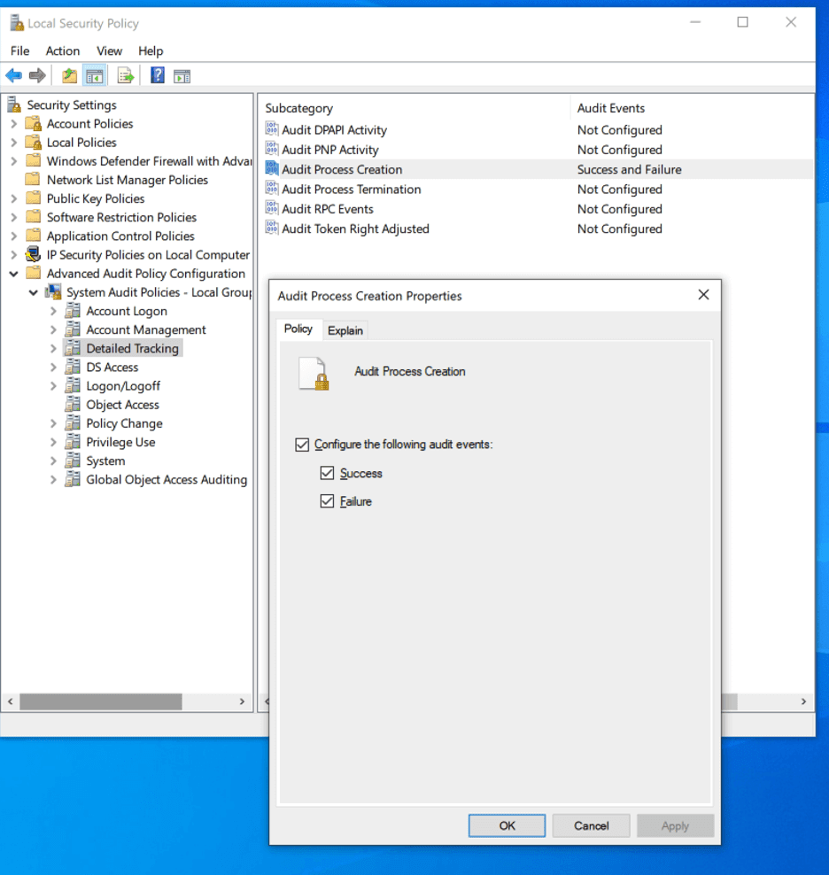829x875 pixels.
Task: Click the Show/Hide Action Pane icon
Action: (x=182, y=76)
